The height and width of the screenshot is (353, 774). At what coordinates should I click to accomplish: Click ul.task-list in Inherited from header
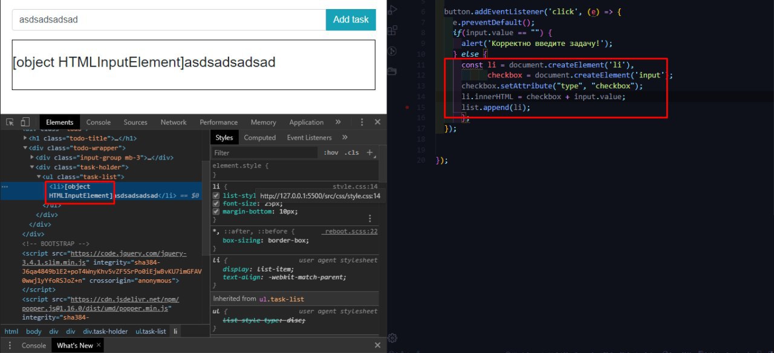(x=281, y=299)
